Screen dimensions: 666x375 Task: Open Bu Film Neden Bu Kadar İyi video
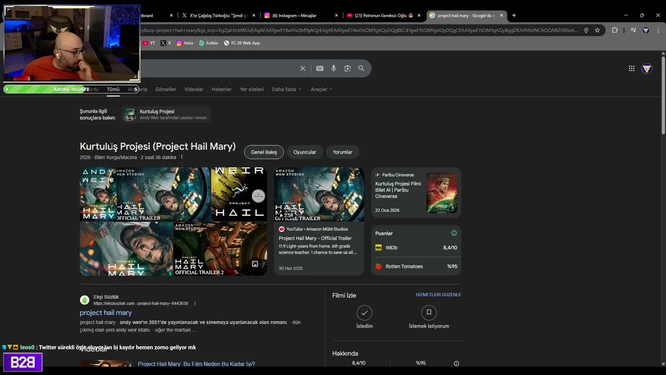click(196, 364)
